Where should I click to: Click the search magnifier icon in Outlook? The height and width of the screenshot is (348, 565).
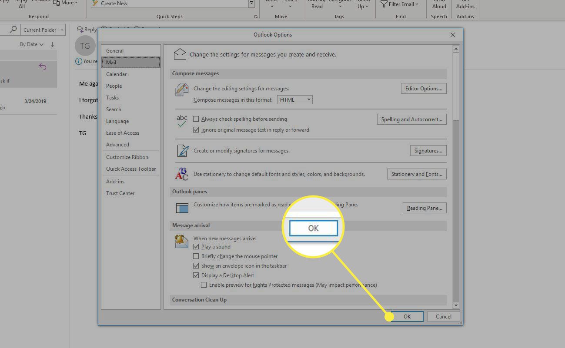[13, 30]
